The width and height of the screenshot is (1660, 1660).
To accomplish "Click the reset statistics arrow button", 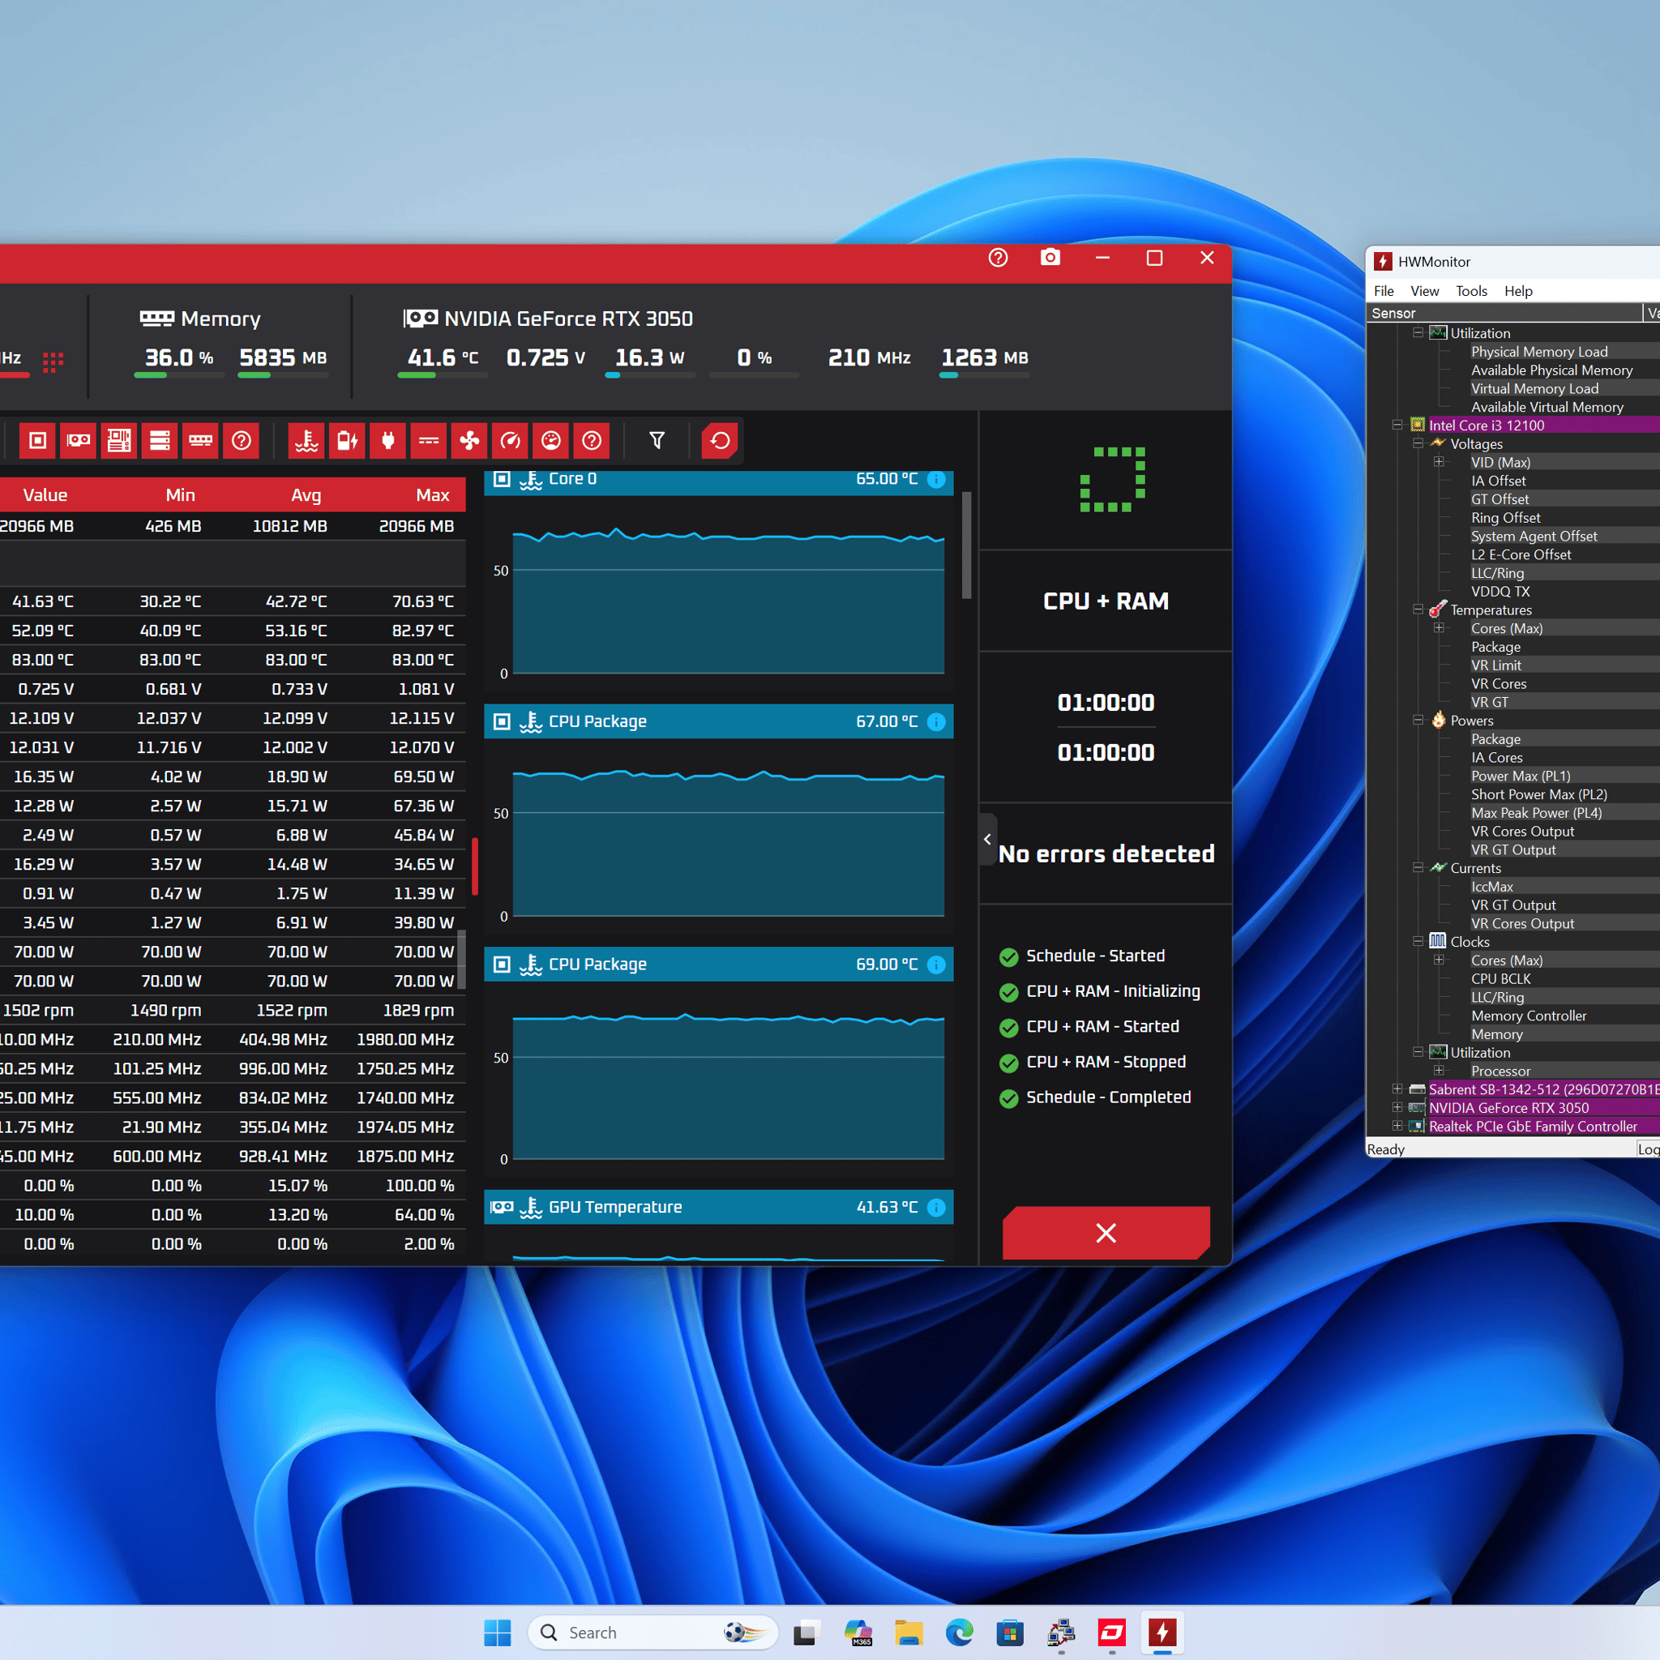I will pos(720,441).
